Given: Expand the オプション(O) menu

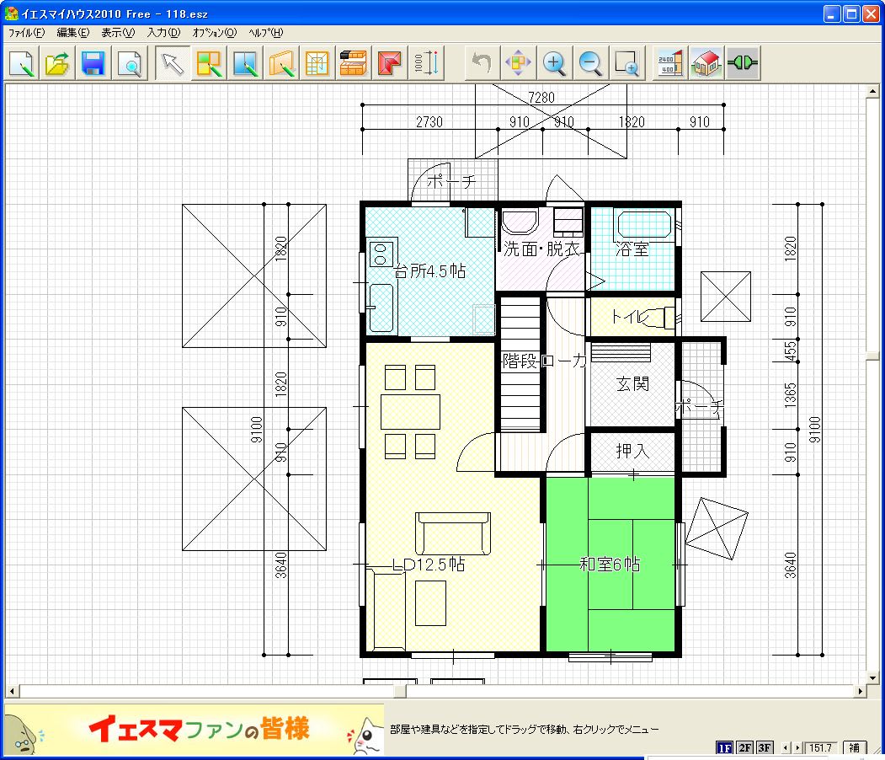Looking at the screenshot, I should pyautogui.click(x=215, y=33).
